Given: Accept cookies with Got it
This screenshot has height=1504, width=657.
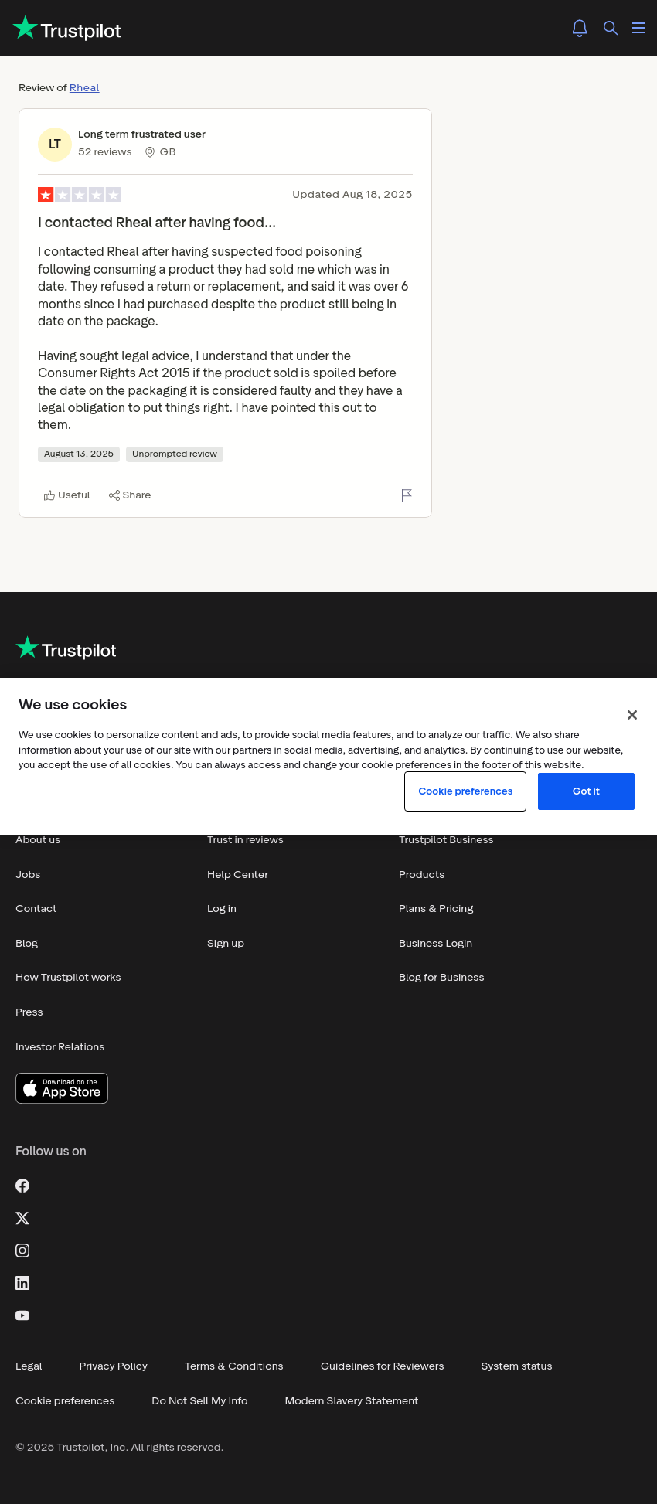Looking at the screenshot, I should pyautogui.click(x=586, y=791).
